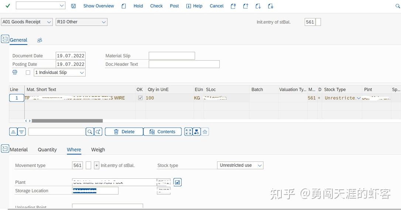Click the last page navigation icon

pos(271,6)
